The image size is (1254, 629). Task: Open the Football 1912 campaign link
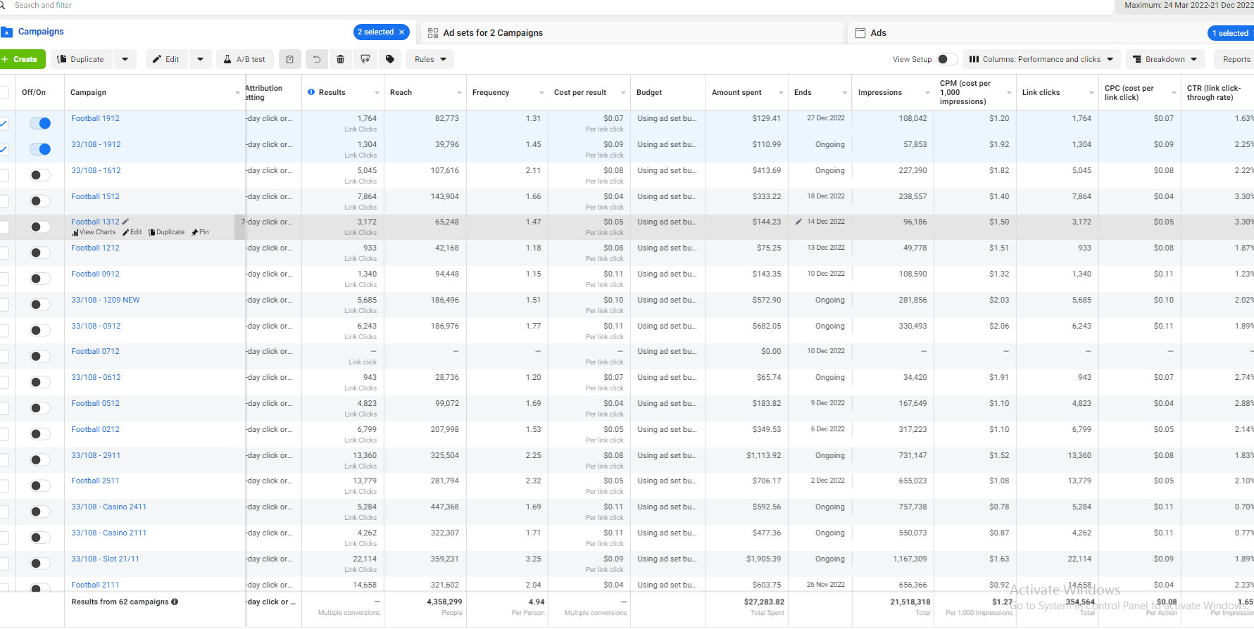(x=95, y=118)
